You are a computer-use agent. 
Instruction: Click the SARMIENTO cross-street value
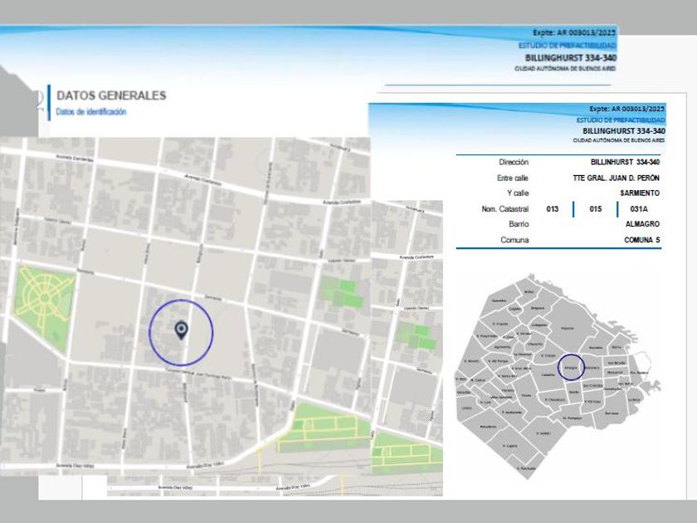[640, 193]
